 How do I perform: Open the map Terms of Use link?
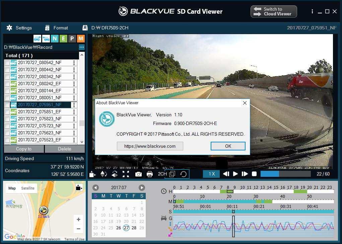74,239
